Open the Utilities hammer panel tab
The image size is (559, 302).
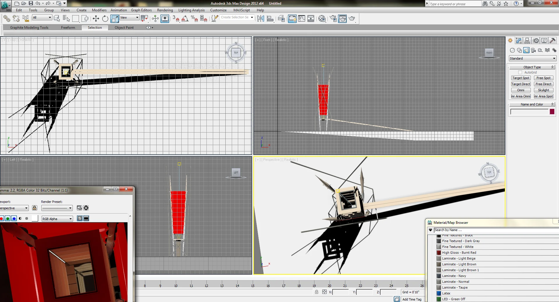coord(553,41)
